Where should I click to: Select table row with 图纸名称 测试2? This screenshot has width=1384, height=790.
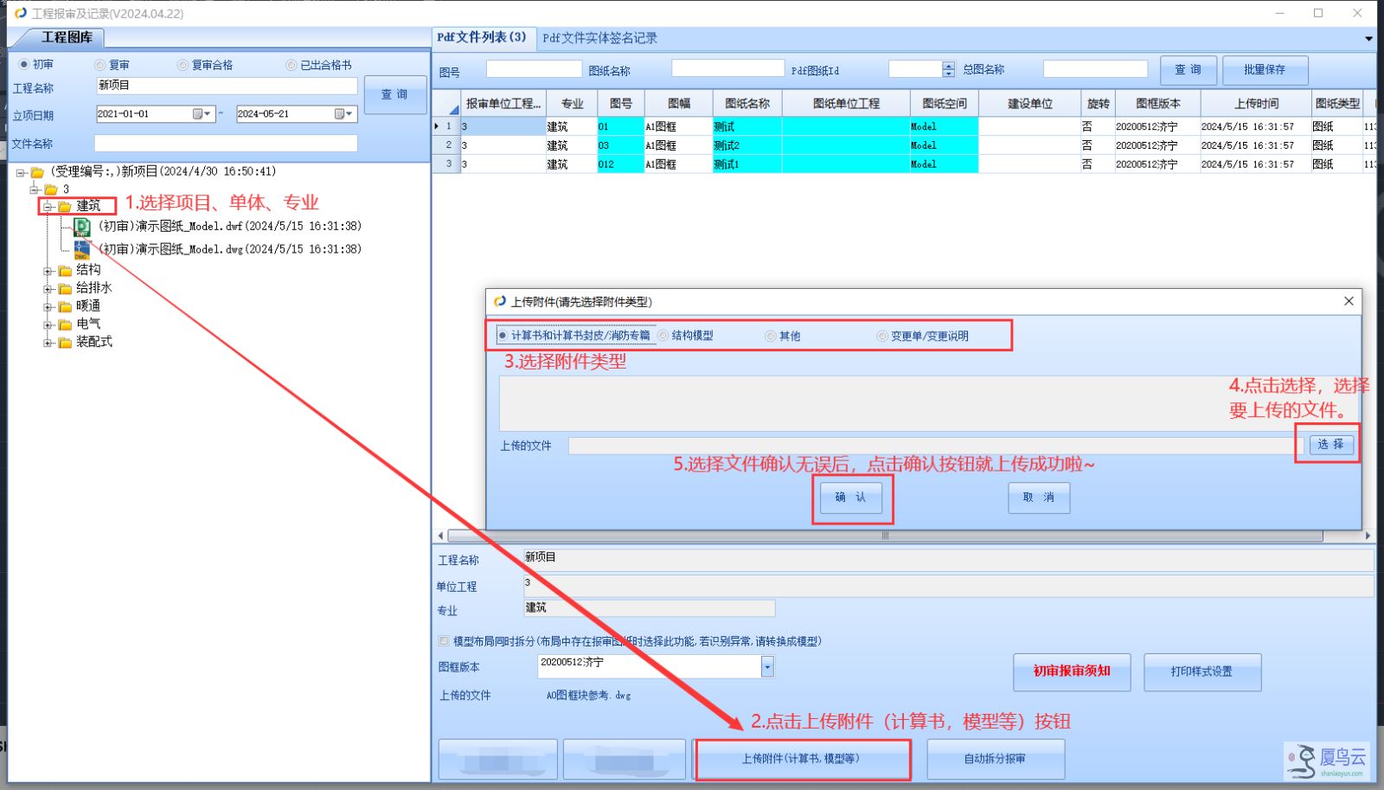pyautogui.click(x=904, y=145)
